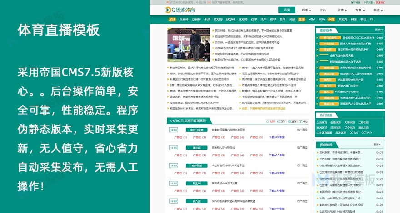Expand the 更多 dropdown in 视频集锦 panel
This screenshot has width=400, height=213.
[x=377, y=145]
